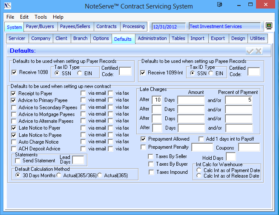Click the NS application logo icon
This screenshot has width=279, height=215.
pyautogui.click(x=8, y=6)
